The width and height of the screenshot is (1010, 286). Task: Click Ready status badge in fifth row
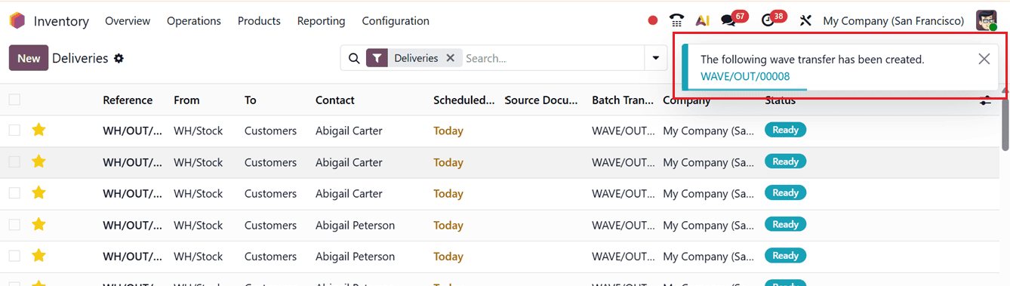pyautogui.click(x=786, y=256)
